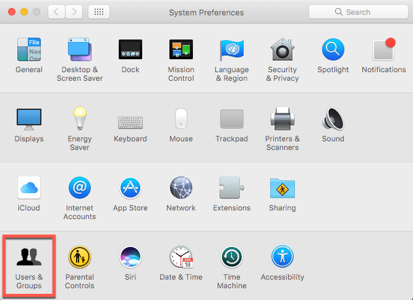Click the Show All grid button

pos(100,12)
